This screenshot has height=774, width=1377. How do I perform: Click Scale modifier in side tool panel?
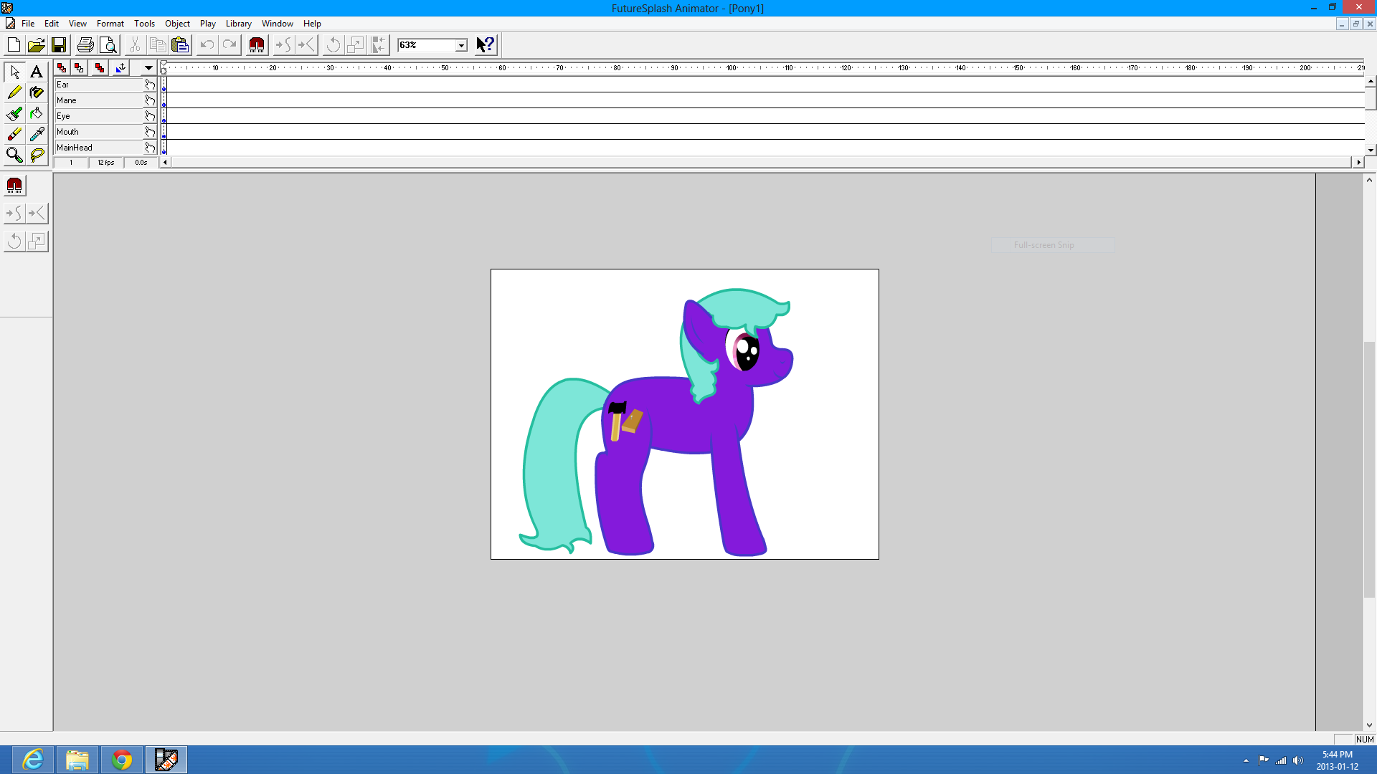click(x=37, y=241)
